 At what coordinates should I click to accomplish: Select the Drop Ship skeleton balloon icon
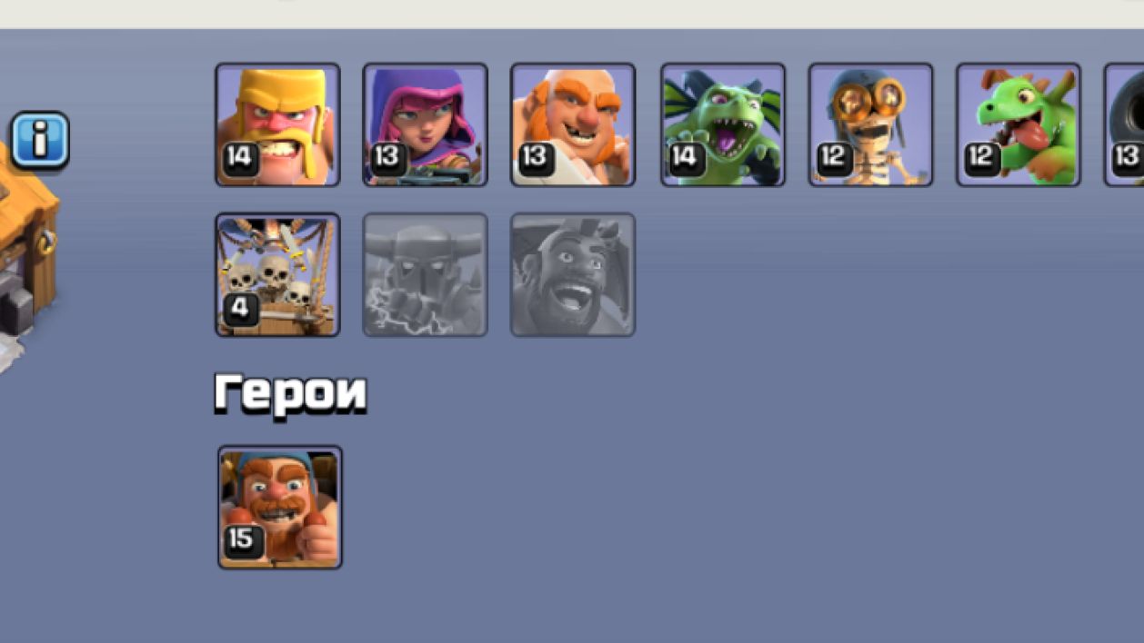point(277,274)
